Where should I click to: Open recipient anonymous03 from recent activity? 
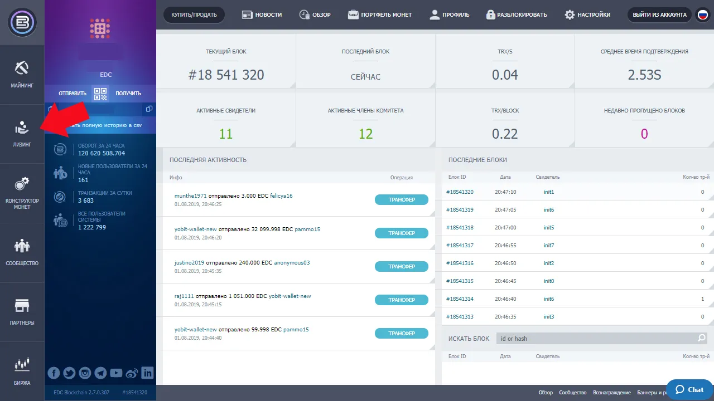[292, 263]
